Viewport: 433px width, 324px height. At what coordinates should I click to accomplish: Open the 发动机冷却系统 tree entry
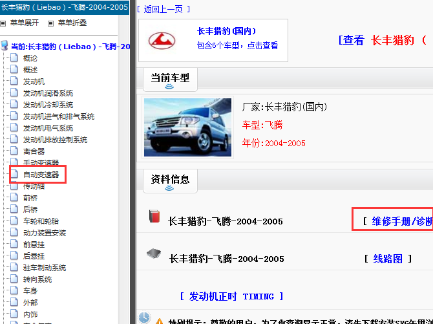point(48,105)
